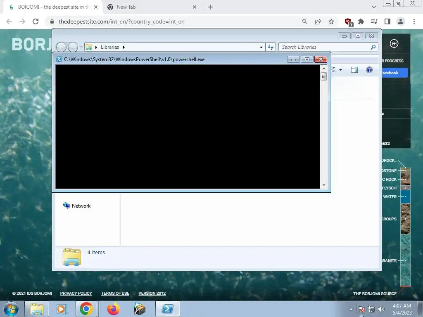Reload the page in Chrome
This screenshot has width=423, height=317.
coord(36,21)
